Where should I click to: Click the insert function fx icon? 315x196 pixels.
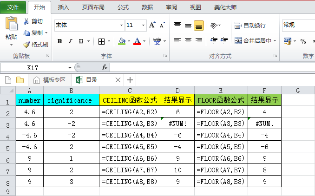tap(105, 67)
